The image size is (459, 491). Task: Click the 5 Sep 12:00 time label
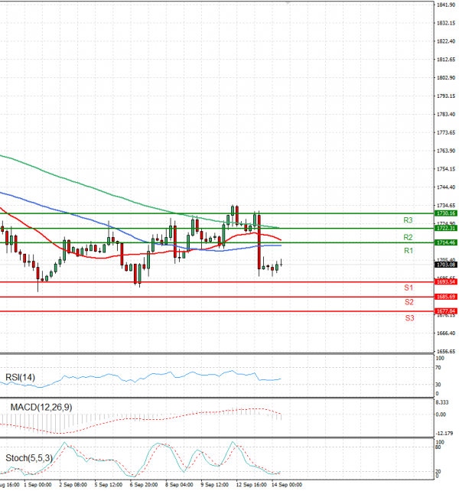coord(109,485)
